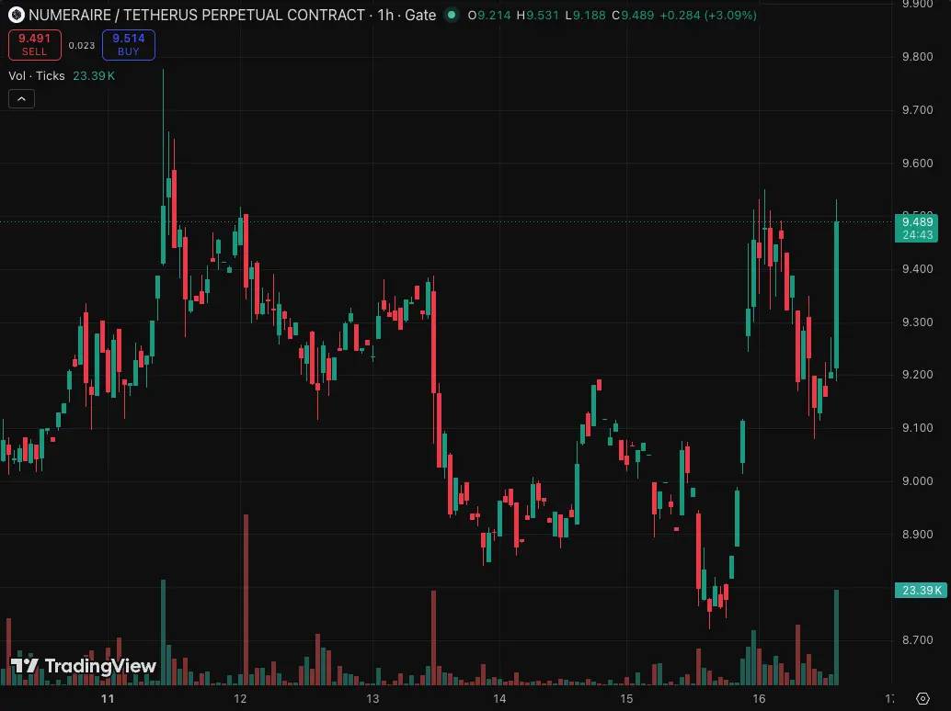Click the date label 15 on time axis
The height and width of the screenshot is (711, 951).
626,699
